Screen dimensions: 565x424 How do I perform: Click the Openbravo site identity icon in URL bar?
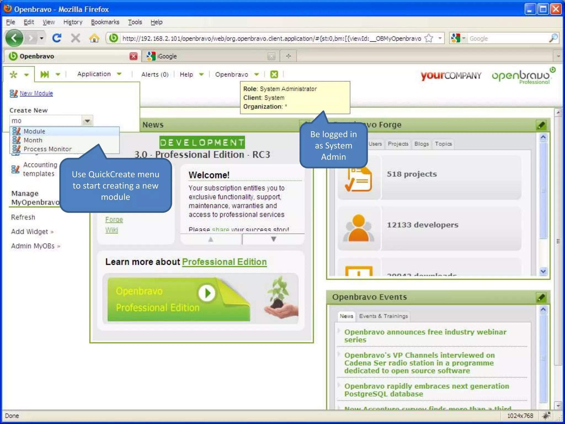(113, 38)
